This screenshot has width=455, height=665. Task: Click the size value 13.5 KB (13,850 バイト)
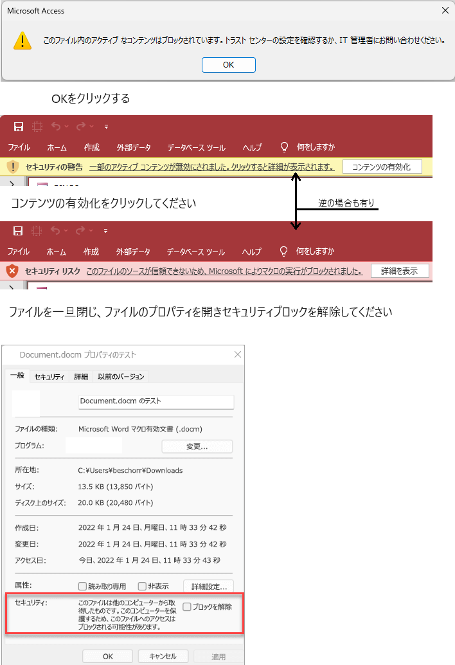115,486
